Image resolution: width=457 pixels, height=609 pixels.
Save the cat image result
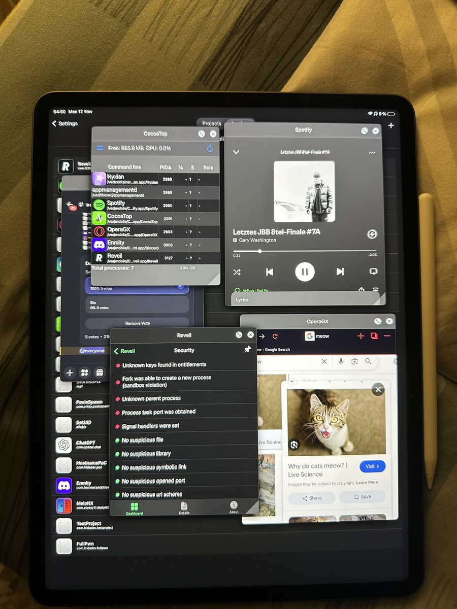point(363,497)
